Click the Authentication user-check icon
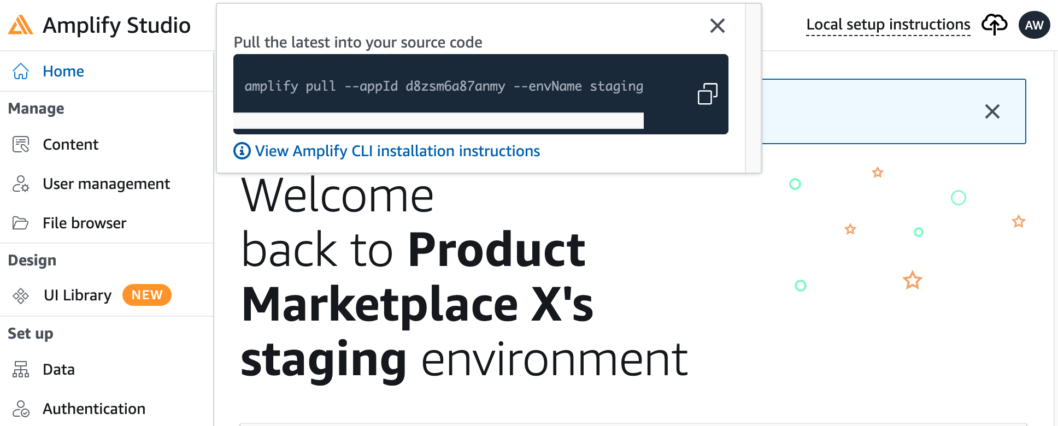The image size is (1058, 426). pyautogui.click(x=21, y=409)
